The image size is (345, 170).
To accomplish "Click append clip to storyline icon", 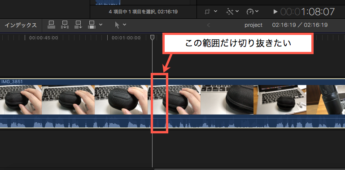I will tap(79, 25).
